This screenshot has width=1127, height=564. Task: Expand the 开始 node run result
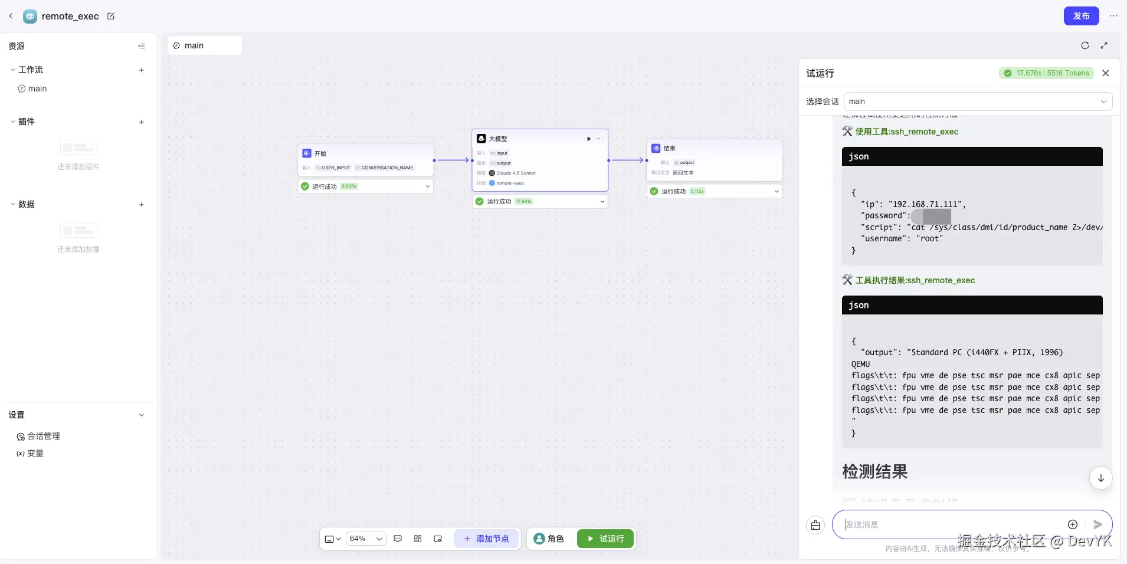click(428, 186)
